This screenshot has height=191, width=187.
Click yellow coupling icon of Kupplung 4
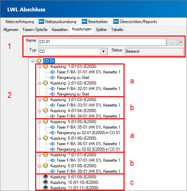(46, 110)
